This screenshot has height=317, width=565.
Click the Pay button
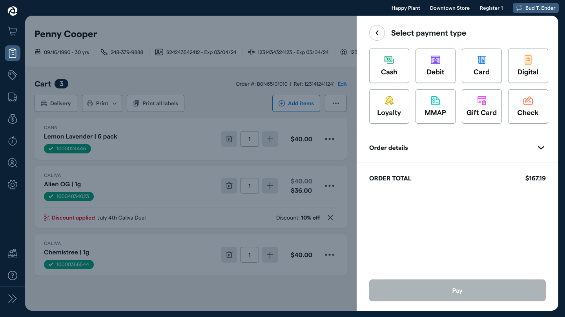click(457, 290)
